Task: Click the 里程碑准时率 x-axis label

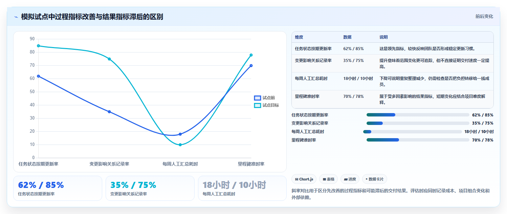Action: (x=251, y=164)
